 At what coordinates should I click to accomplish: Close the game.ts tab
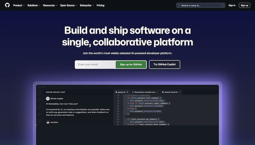127,92
